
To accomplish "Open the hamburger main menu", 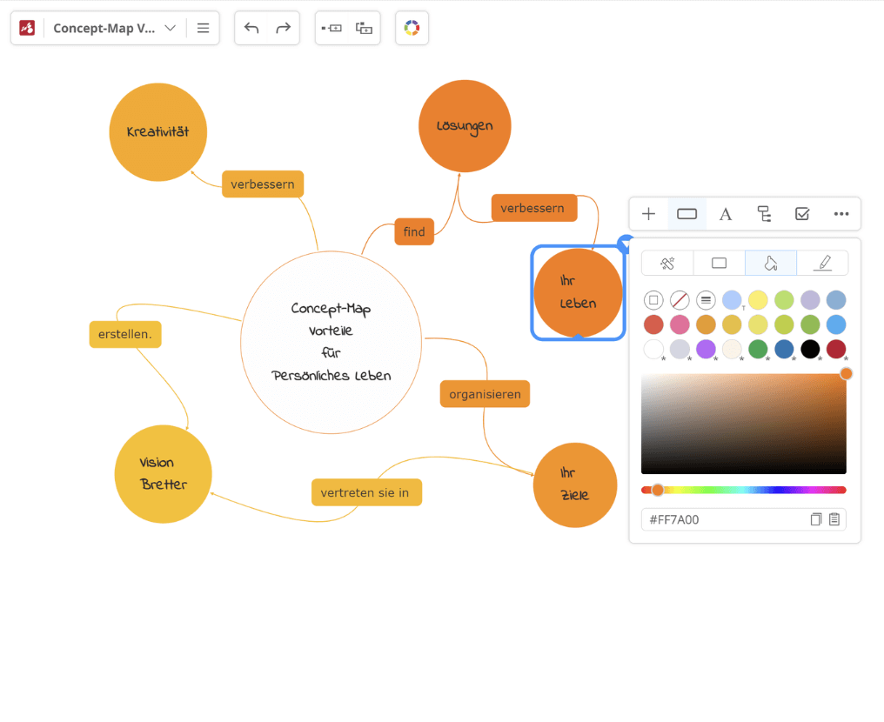I will coord(203,28).
